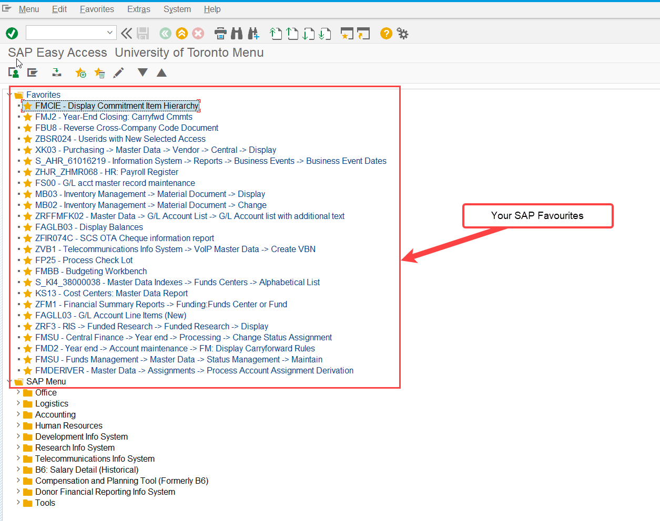
Task: Select FMBB - Budgeting Workbench
Action: click(91, 271)
